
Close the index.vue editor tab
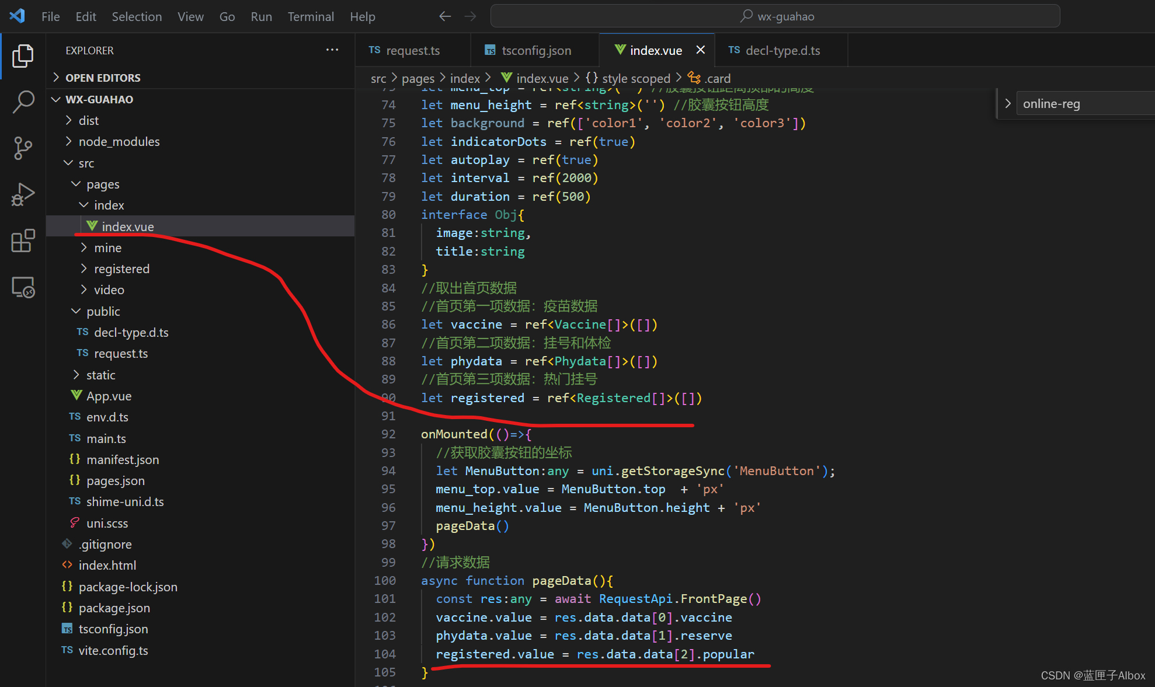tap(701, 50)
